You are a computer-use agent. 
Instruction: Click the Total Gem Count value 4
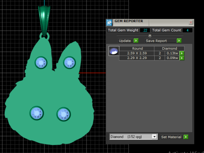tap(187, 30)
